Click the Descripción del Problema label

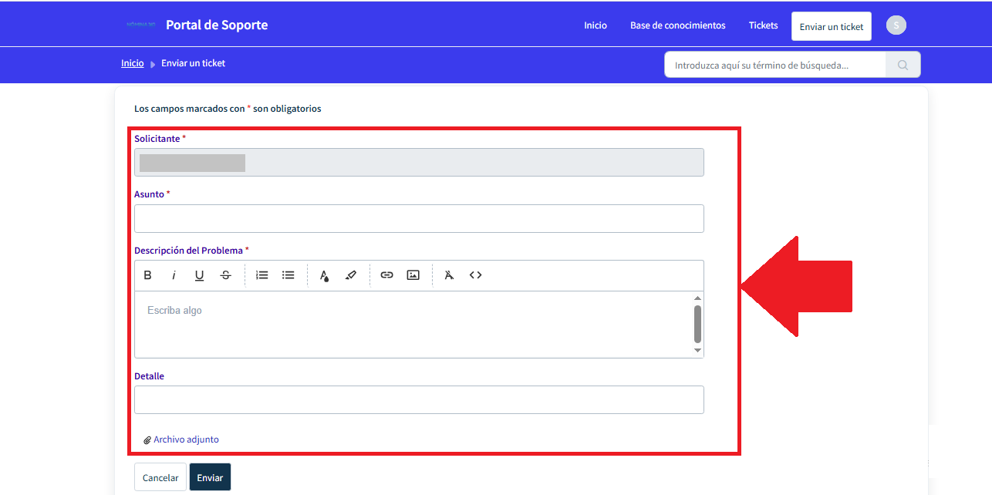(x=189, y=251)
